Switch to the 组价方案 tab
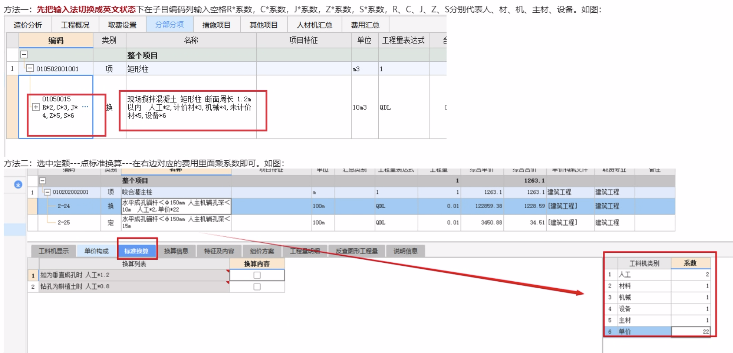The width and height of the screenshot is (733, 353). click(262, 251)
